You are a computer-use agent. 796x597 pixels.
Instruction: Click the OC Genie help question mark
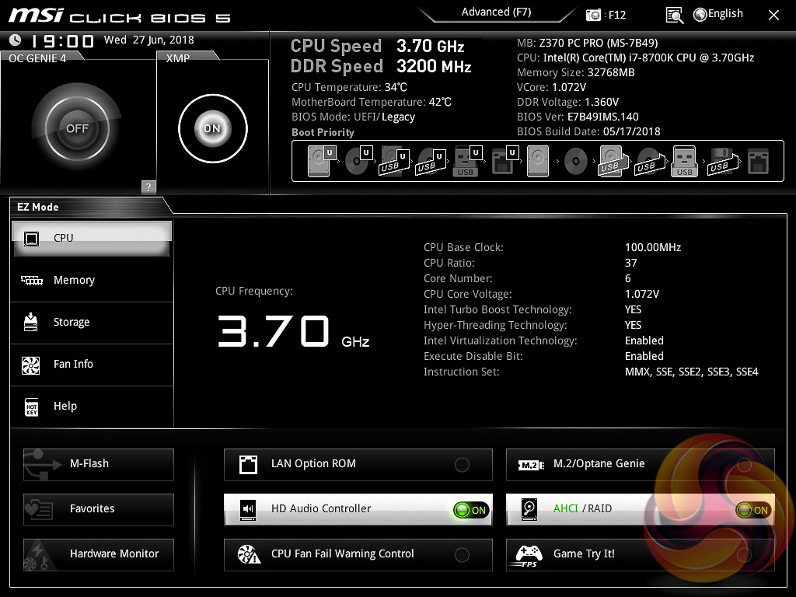148,187
